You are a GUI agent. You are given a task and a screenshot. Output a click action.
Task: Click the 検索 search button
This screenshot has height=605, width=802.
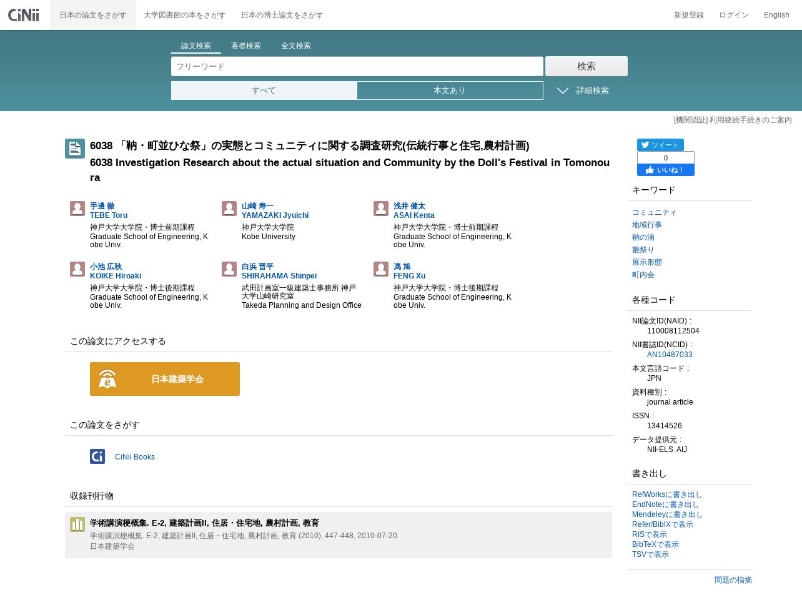[x=587, y=66]
